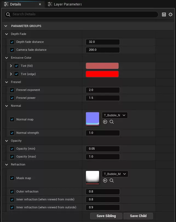This screenshot has width=176, height=222.
Task: Open the T_Bubble_N texture dropdown
Action: point(115,115)
